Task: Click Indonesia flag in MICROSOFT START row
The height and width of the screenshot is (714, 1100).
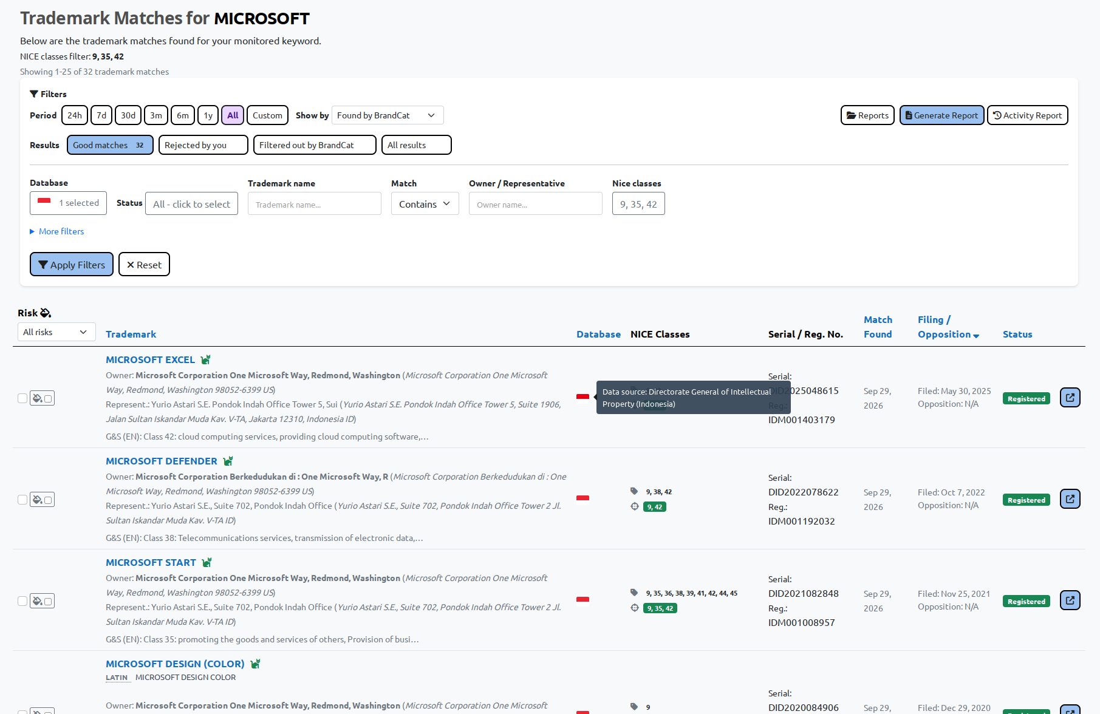Action: (582, 600)
